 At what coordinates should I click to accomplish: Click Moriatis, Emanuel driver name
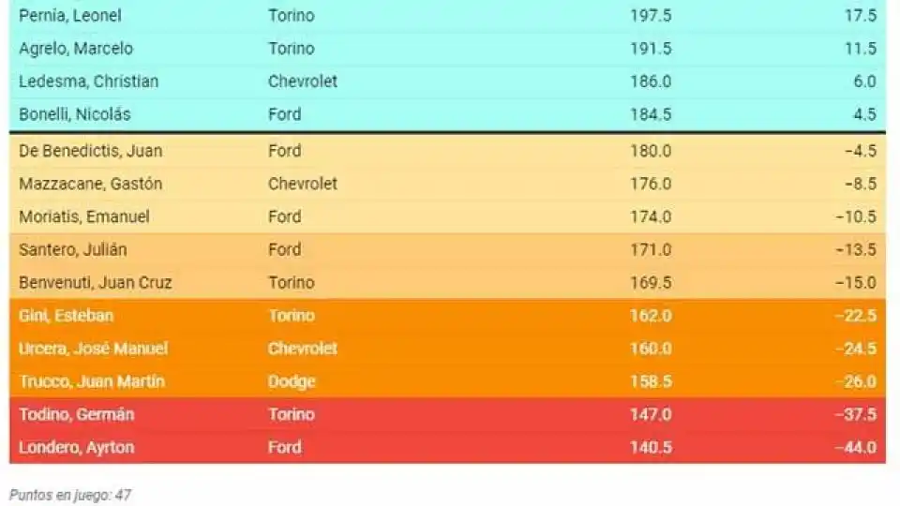point(84,216)
